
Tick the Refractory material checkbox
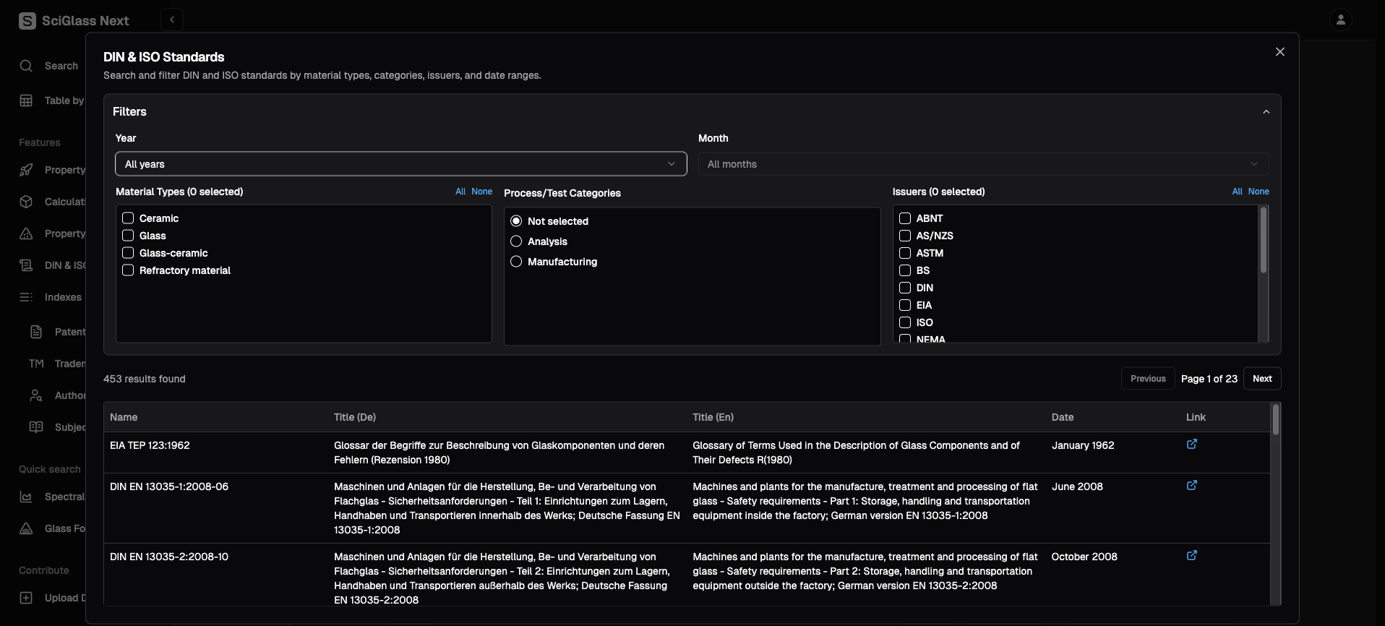[x=128, y=270]
